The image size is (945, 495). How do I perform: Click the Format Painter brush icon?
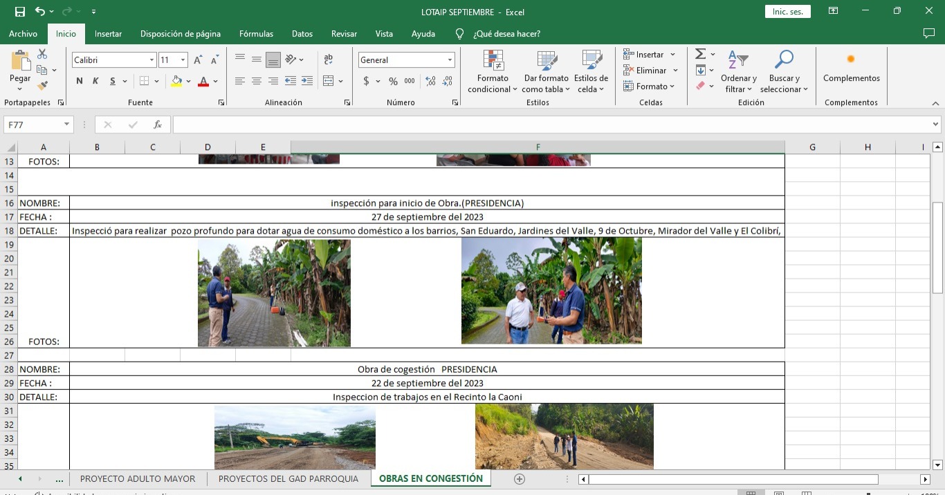coord(42,86)
